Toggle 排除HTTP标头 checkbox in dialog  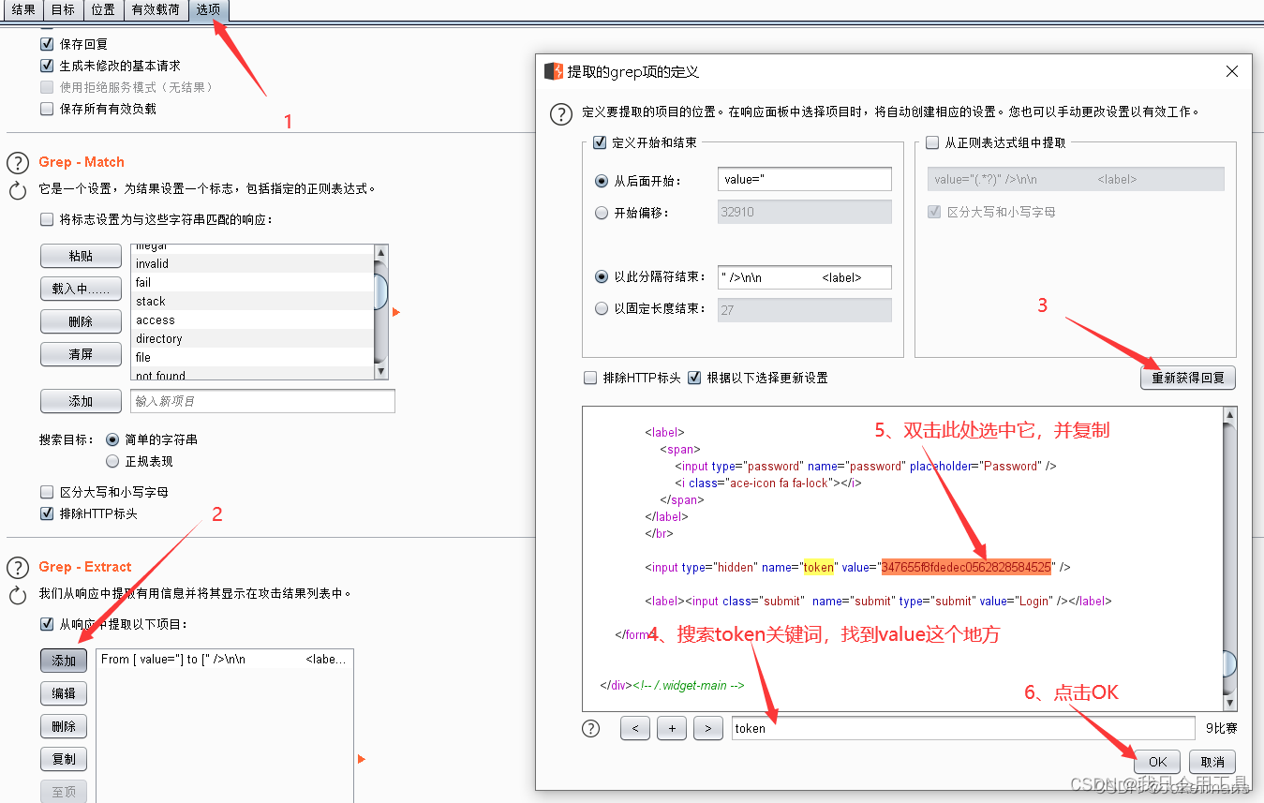(590, 378)
